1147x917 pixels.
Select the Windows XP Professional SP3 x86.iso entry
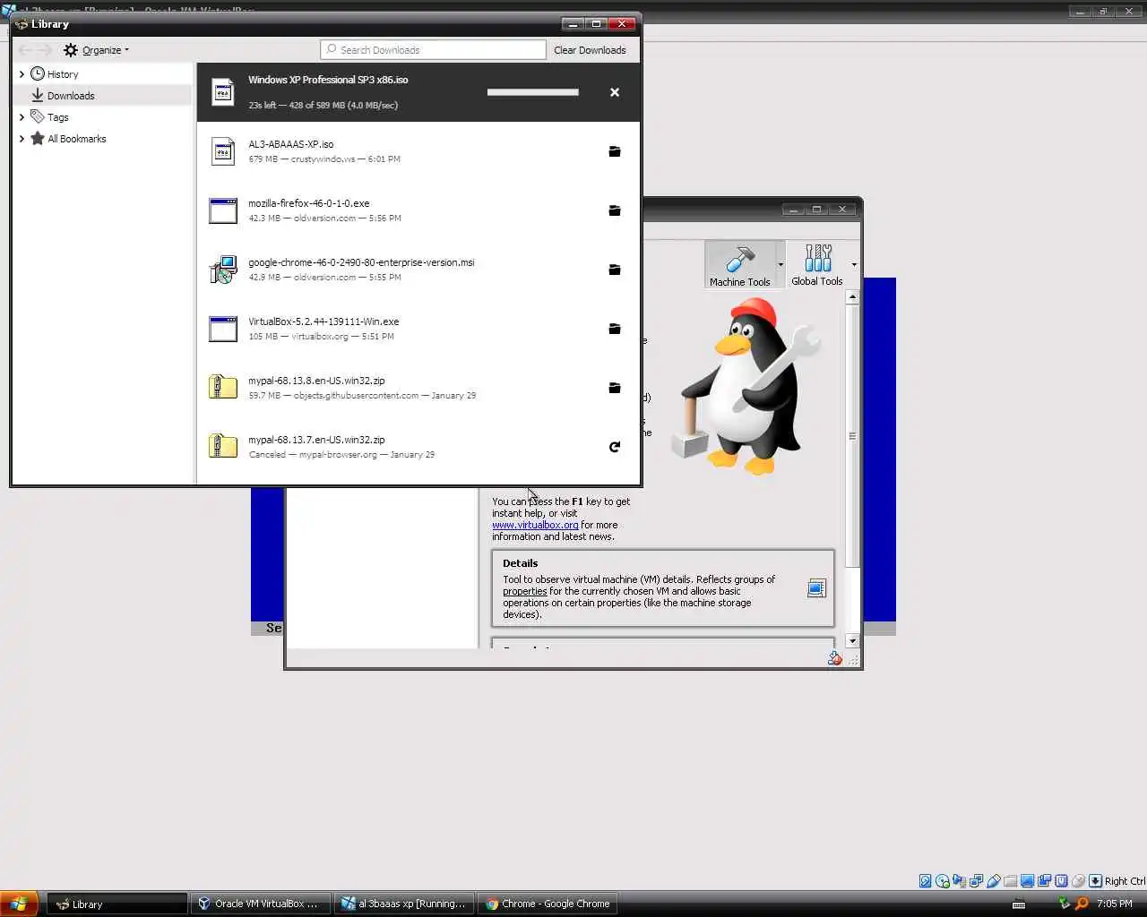pyautogui.click(x=418, y=92)
